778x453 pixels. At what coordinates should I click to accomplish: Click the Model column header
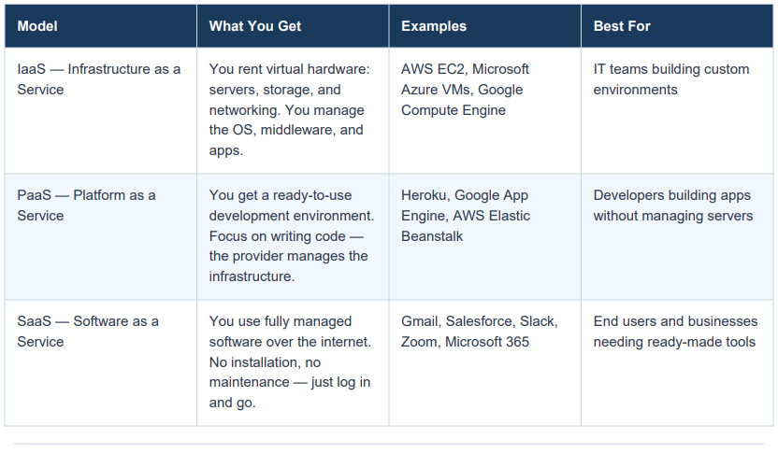101,26
